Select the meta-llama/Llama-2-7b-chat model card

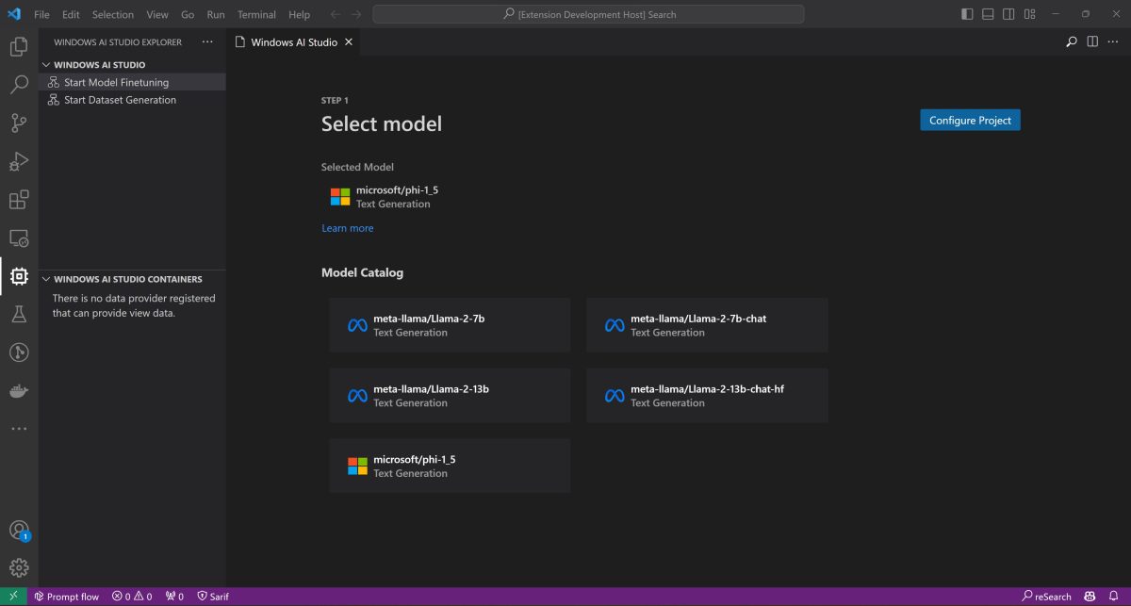(707, 324)
